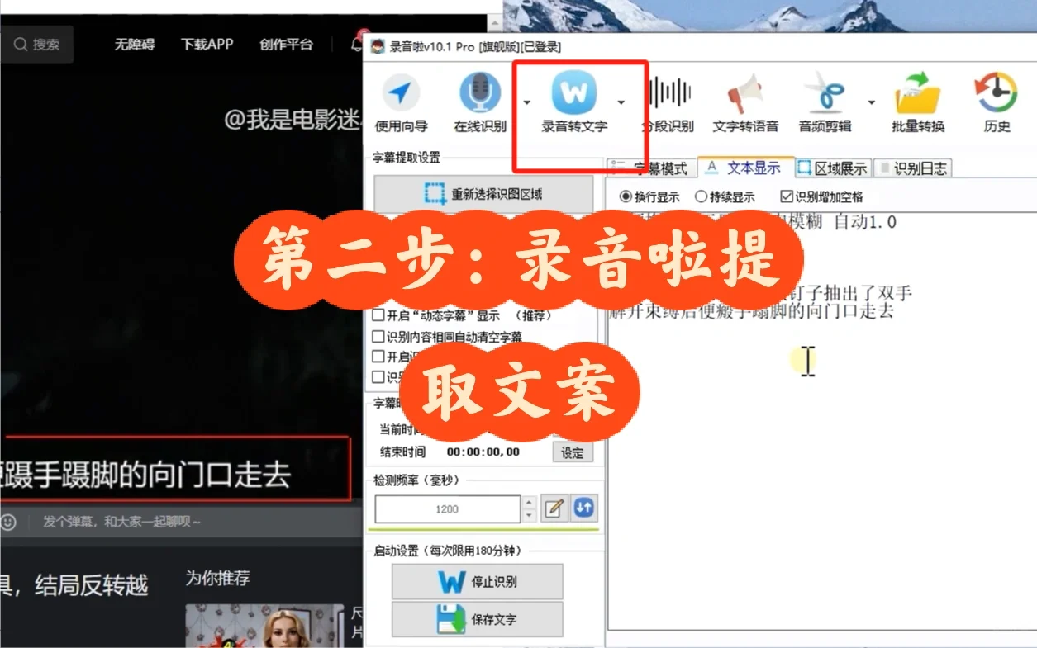Enable 开启动态字幕显示 checkbox
The width and height of the screenshot is (1037, 648).
378,315
